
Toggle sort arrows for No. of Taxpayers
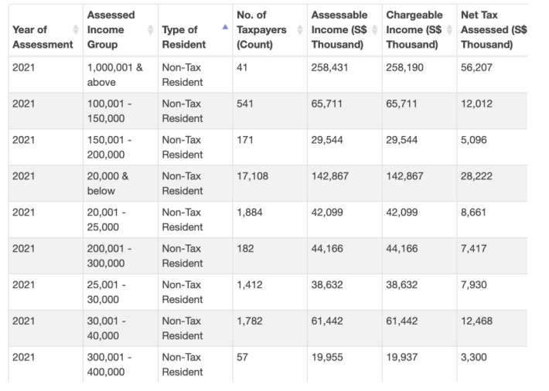tap(300, 29)
